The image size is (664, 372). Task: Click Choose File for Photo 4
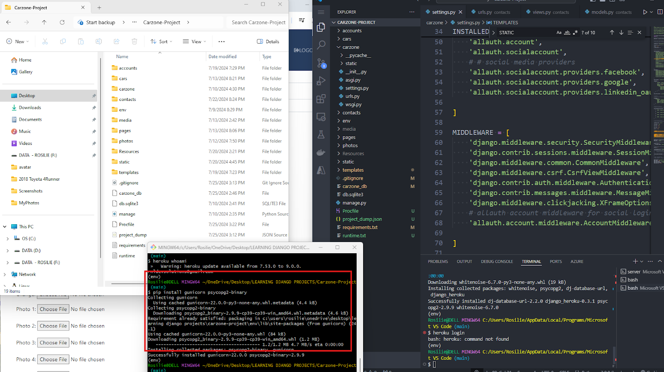click(54, 360)
